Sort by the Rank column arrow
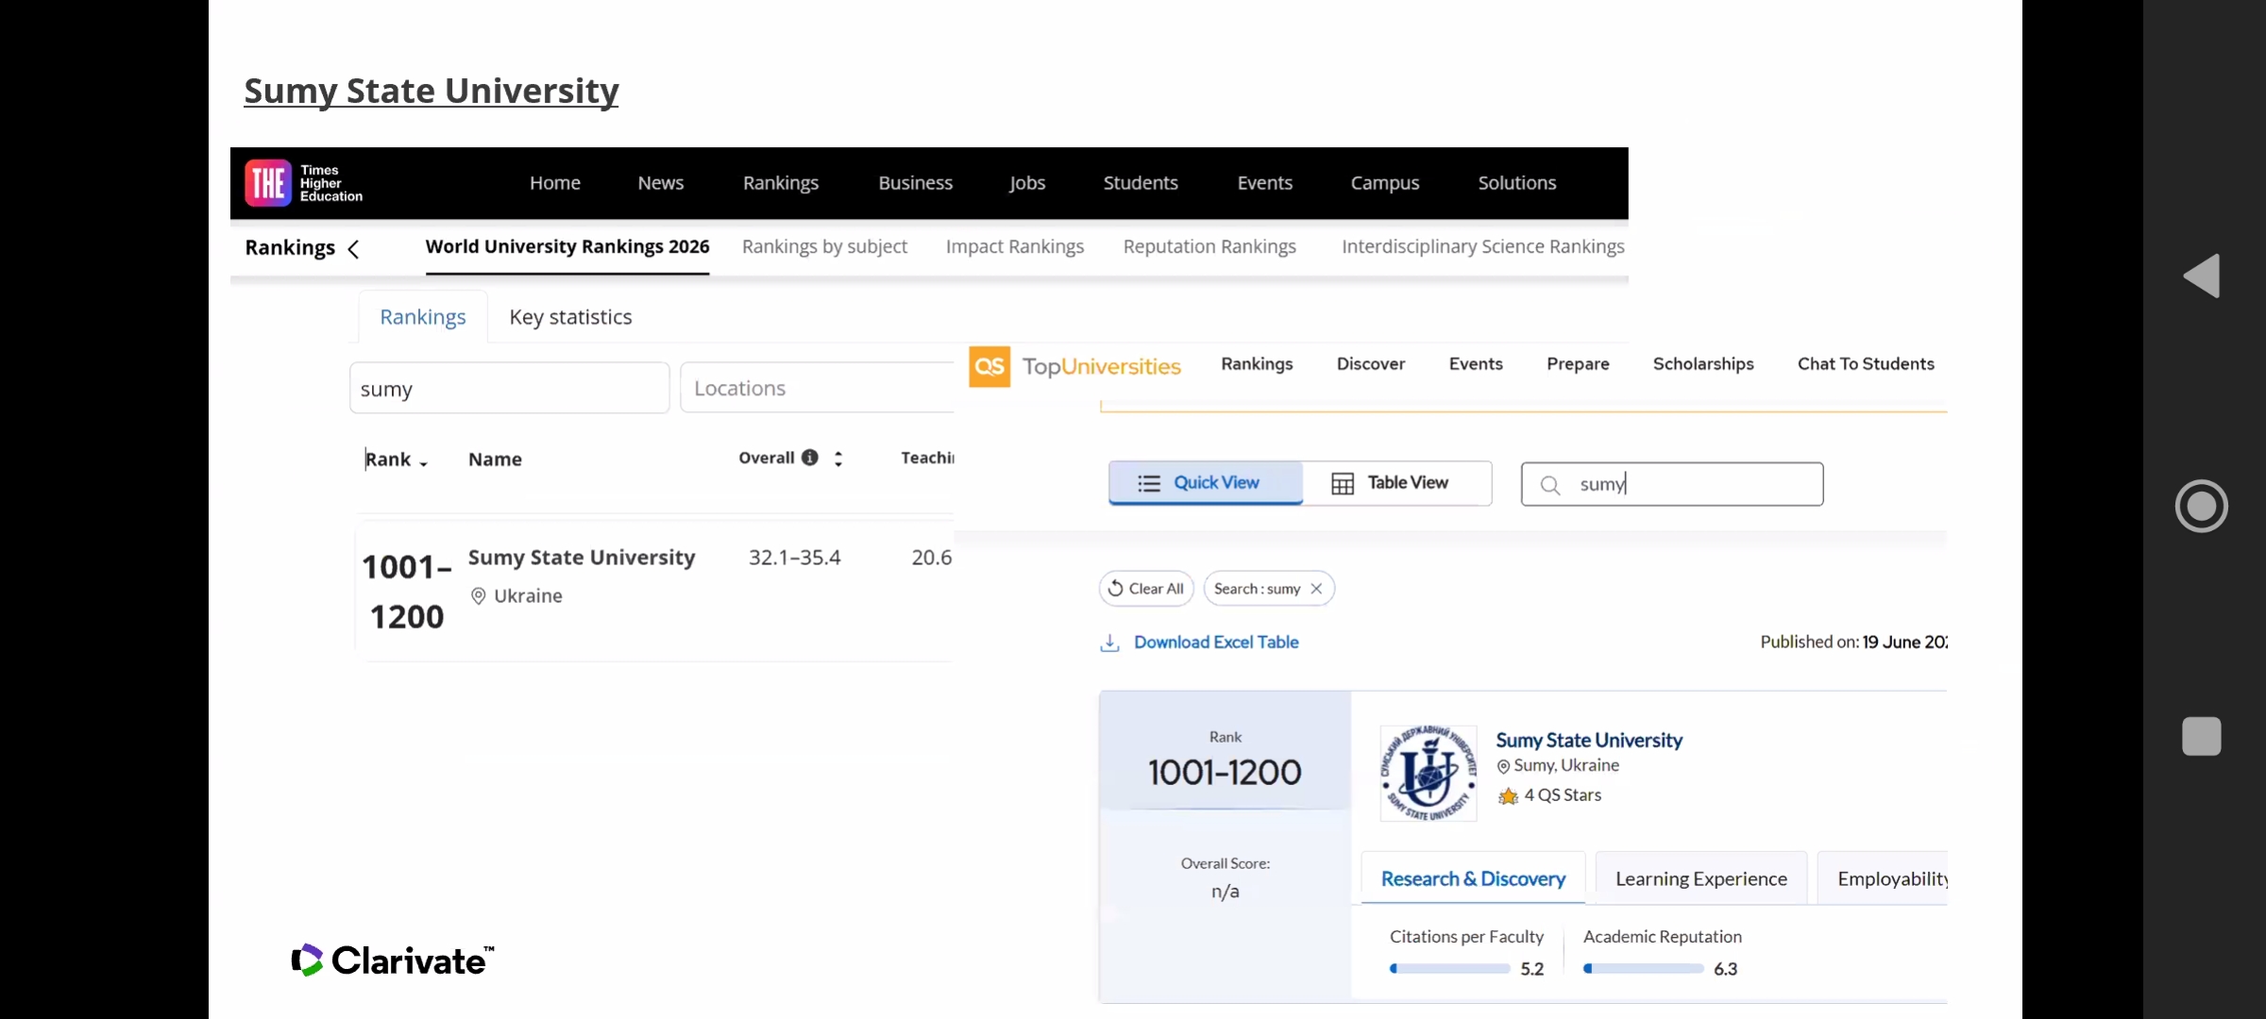 tap(424, 463)
